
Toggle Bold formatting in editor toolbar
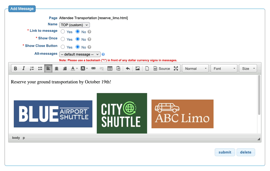click(15, 69)
